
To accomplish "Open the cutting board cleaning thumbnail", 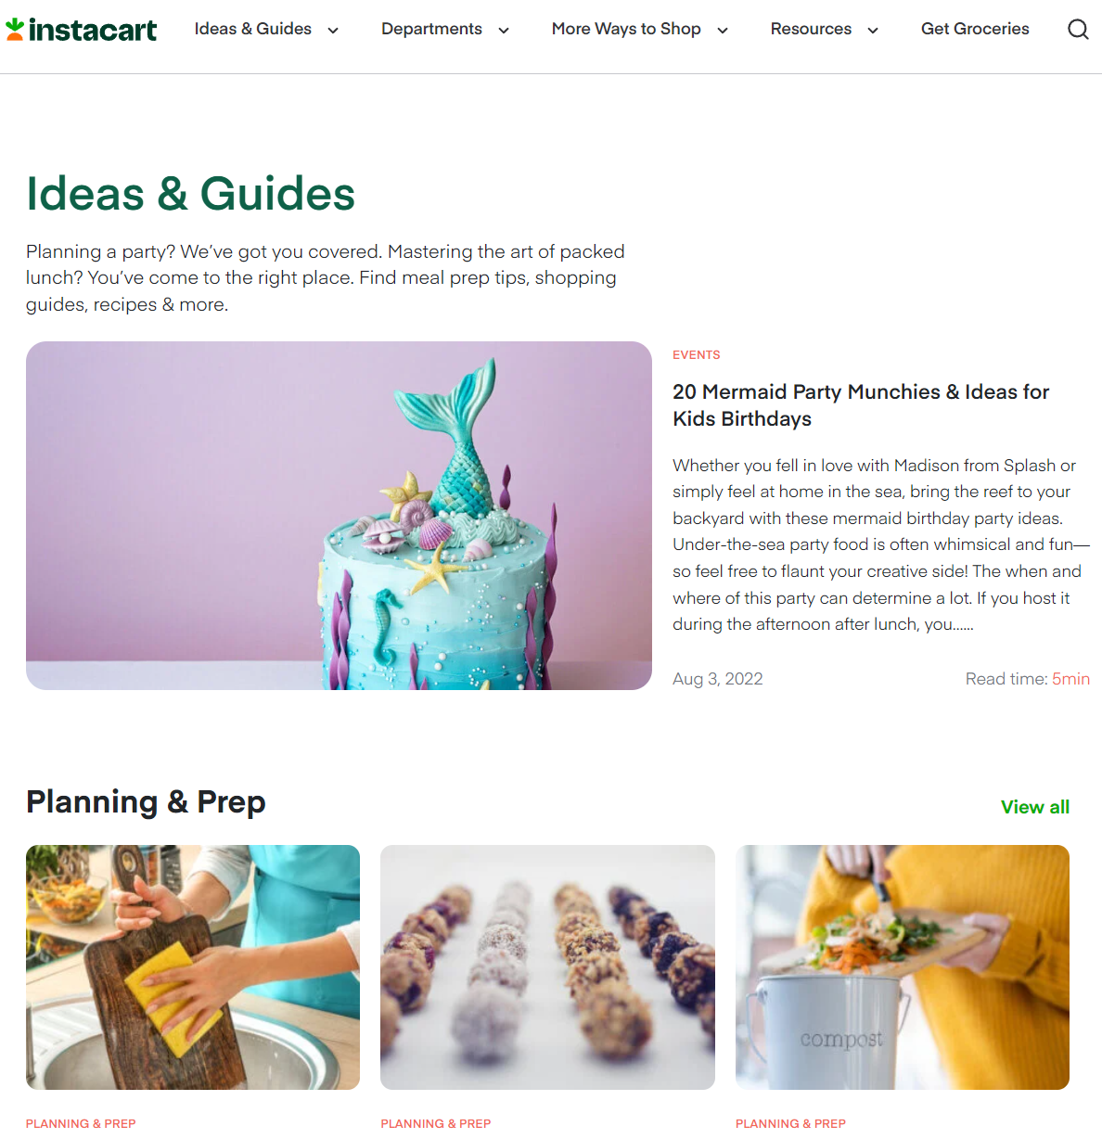I will click(193, 967).
